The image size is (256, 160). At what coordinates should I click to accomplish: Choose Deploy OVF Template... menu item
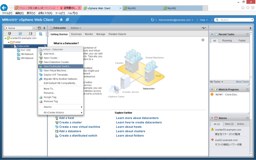tap(61, 75)
